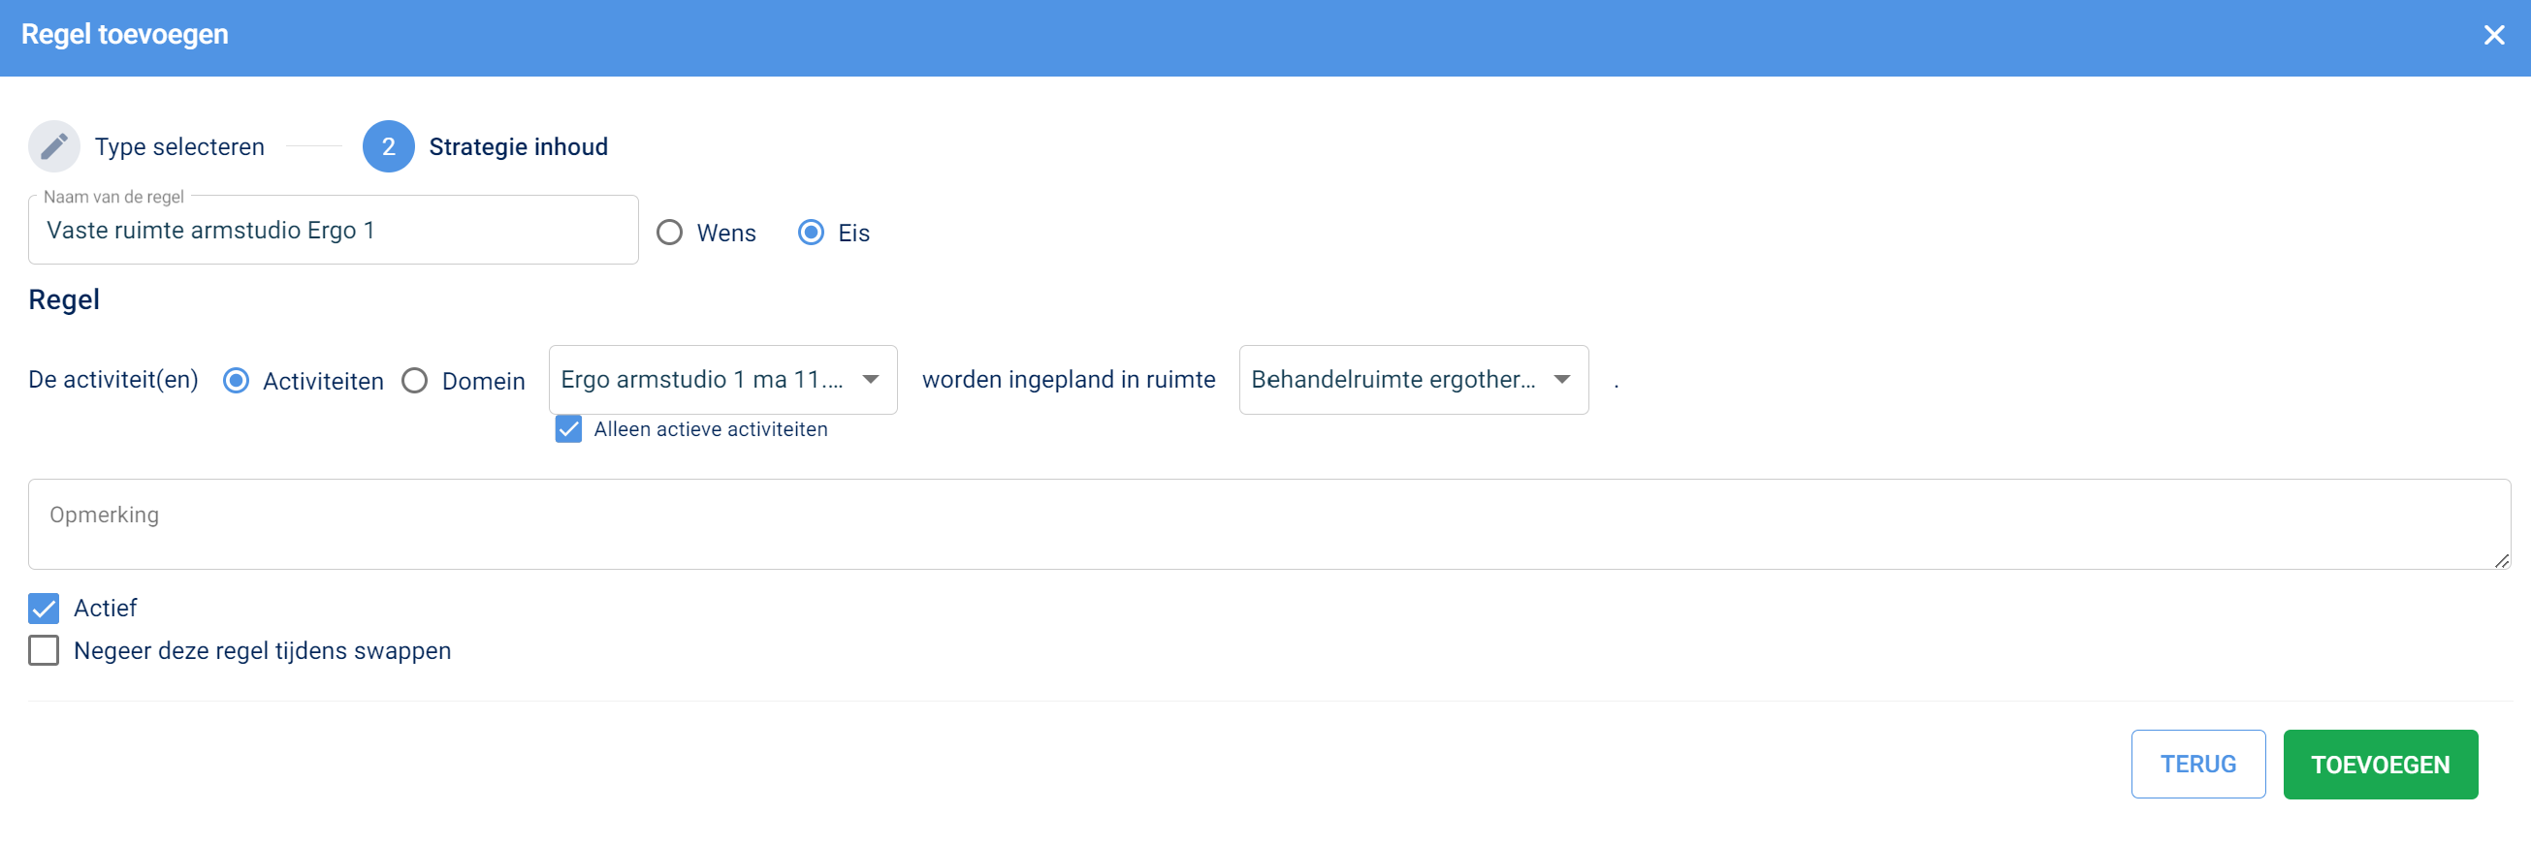The height and width of the screenshot is (845, 2531).
Task: Select the Eis radio button
Action: [x=811, y=233]
